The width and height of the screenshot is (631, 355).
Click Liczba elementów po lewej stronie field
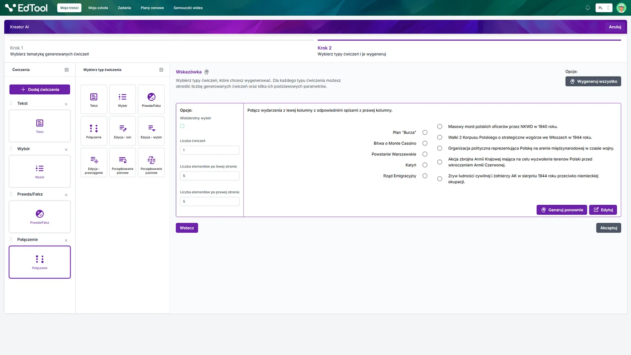[210, 176]
